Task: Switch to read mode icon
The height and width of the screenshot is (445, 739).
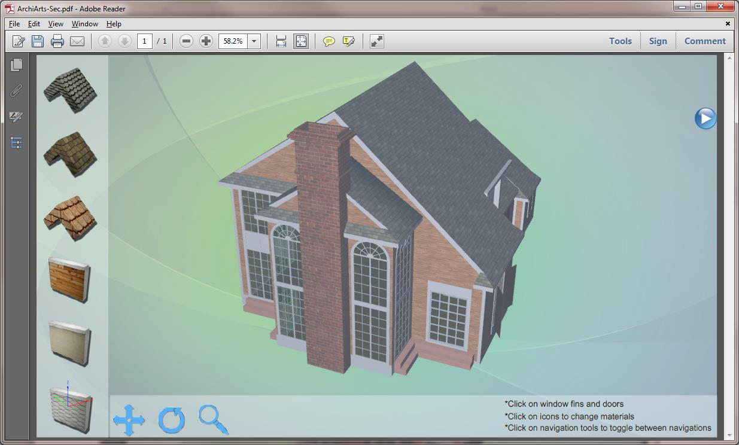Action: [x=376, y=41]
